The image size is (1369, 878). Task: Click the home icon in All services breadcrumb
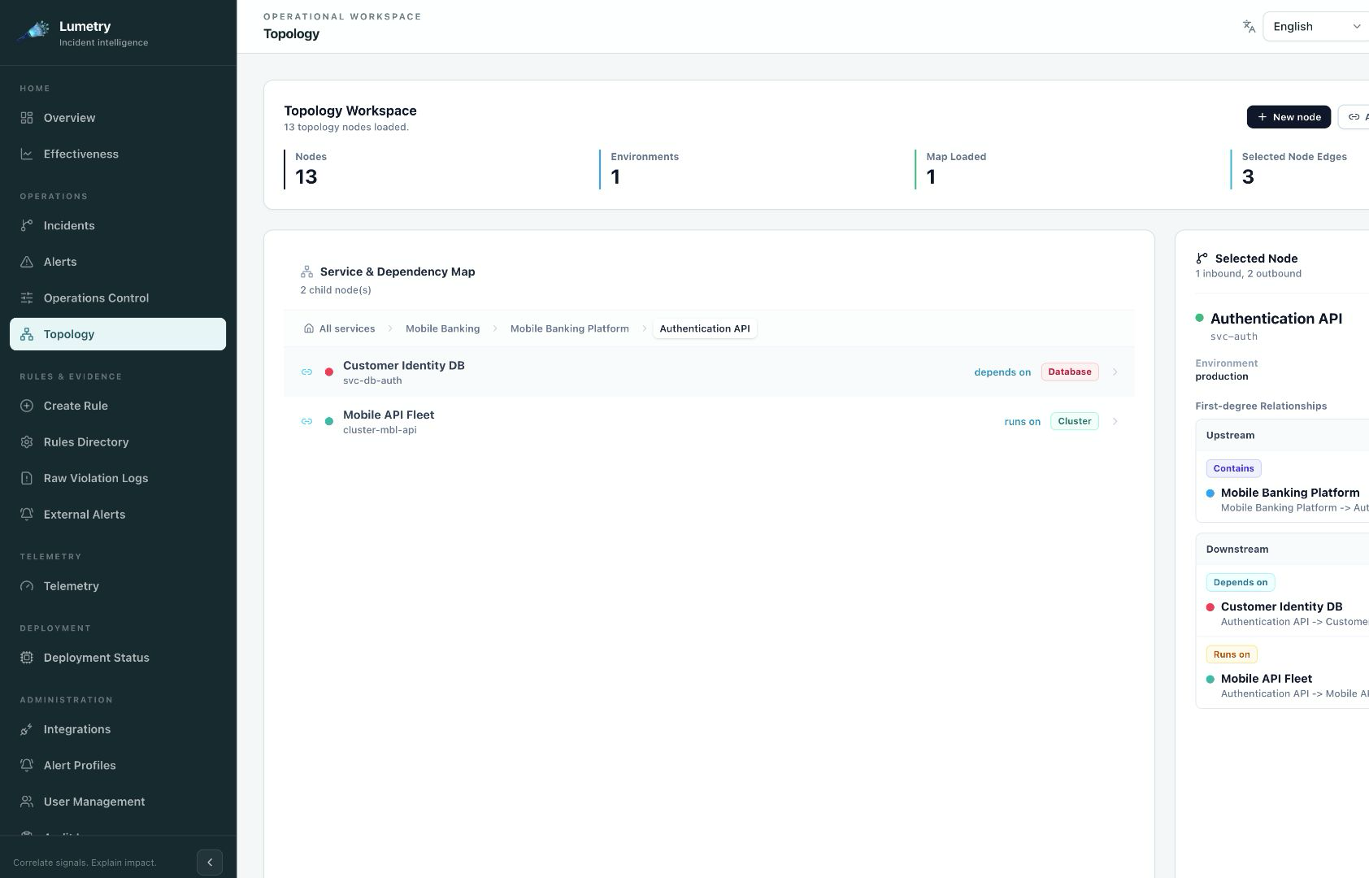(x=309, y=328)
